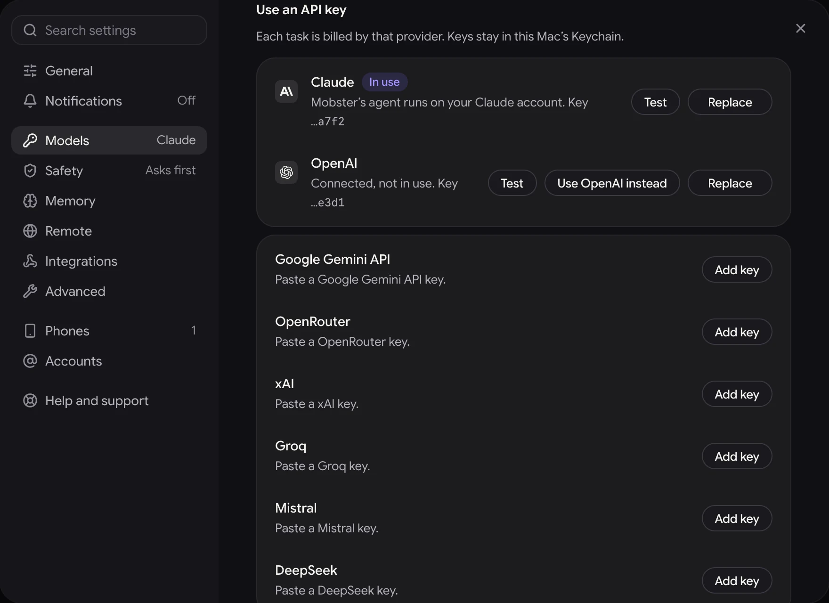This screenshot has height=603, width=829.
Task: Open the Notifications settings section
Action: click(x=109, y=101)
